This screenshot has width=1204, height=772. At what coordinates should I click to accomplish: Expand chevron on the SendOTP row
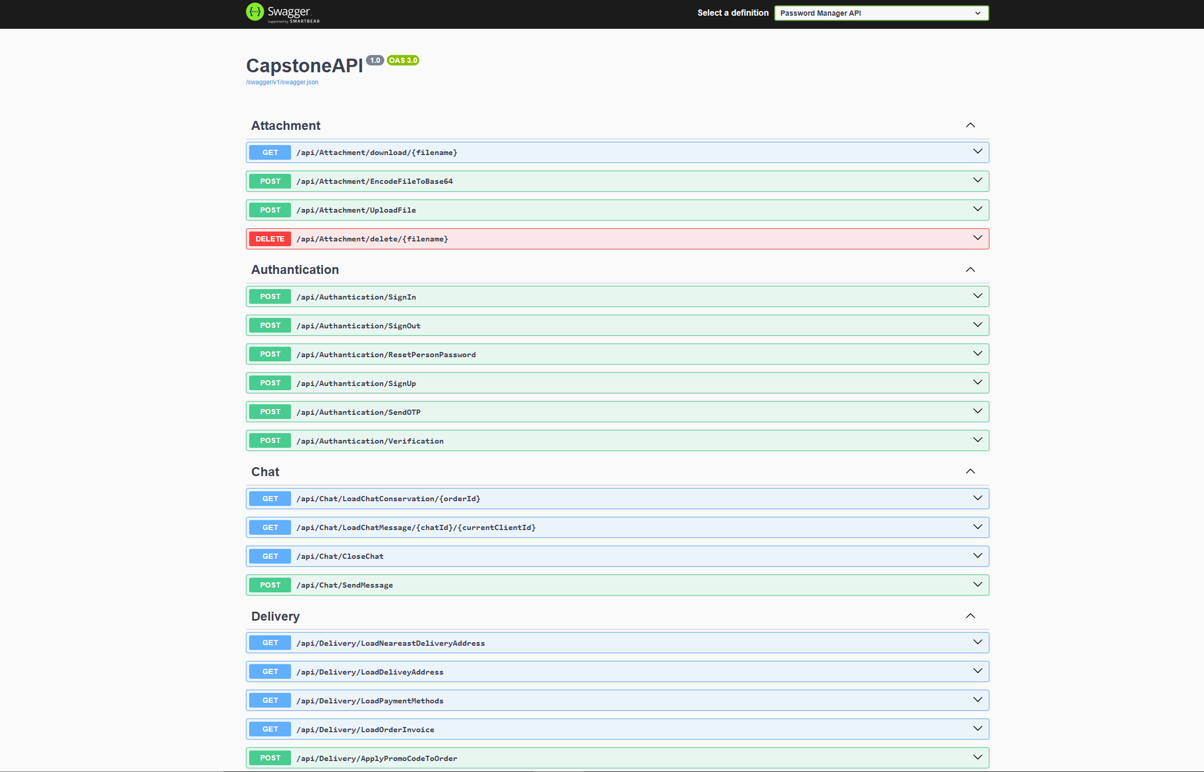pyautogui.click(x=977, y=412)
